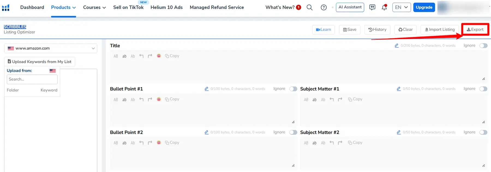Open the notifications bell icon

pos(384,7)
